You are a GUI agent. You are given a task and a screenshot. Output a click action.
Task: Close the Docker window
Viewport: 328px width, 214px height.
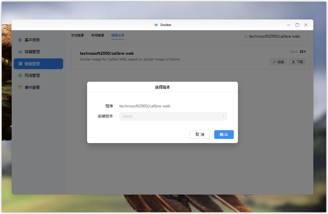[306, 25]
